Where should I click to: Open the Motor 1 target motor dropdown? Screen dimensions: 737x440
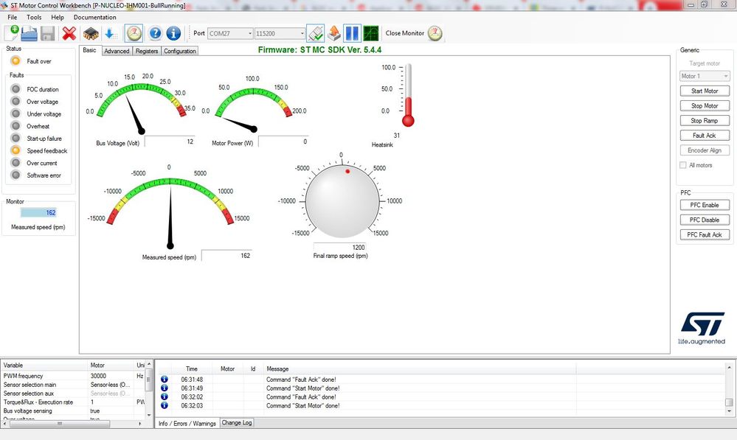[x=705, y=76]
